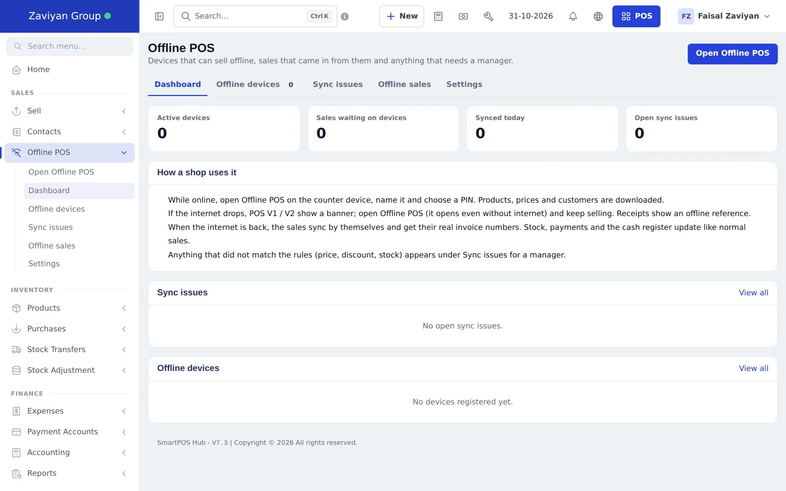
Task: Click the info icon next to search
Action: (x=345, y=16)
